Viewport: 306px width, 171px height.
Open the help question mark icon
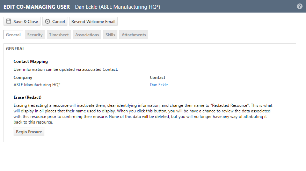[300, 6]
